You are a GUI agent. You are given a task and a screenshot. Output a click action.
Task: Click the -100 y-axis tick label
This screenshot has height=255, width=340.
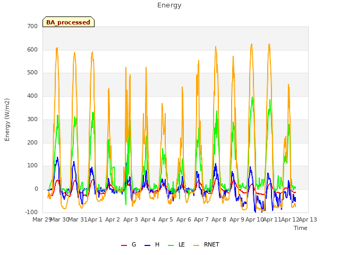pos(31,212)
